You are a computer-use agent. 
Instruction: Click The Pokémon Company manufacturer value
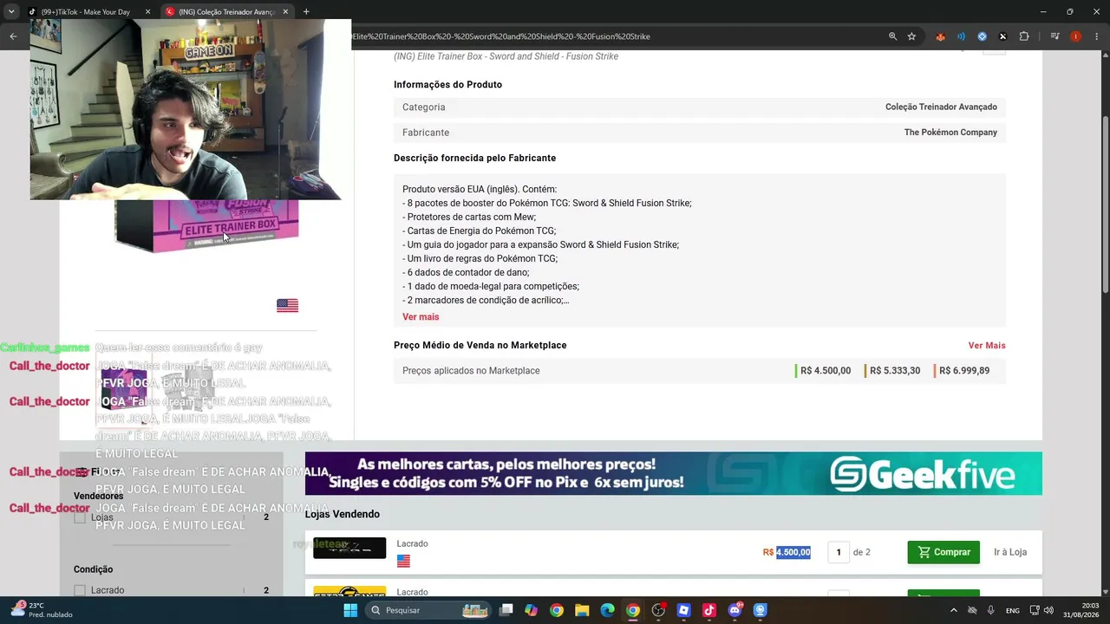(x=950, y=133)
